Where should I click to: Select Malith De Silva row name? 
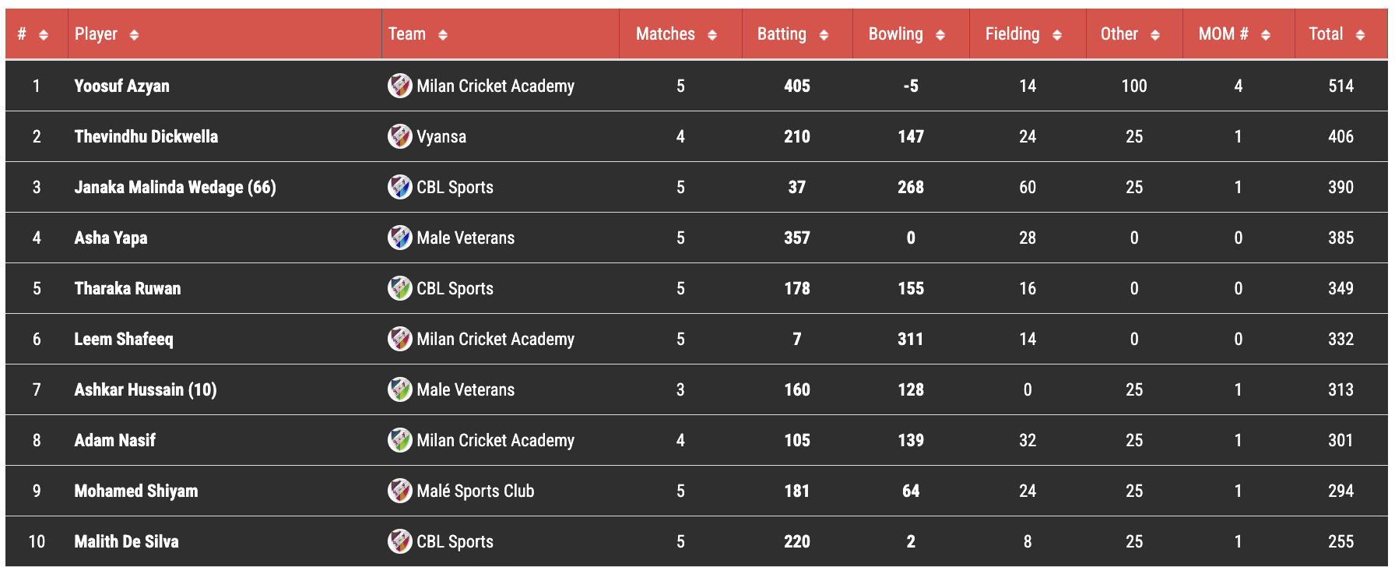pos(126,541)
